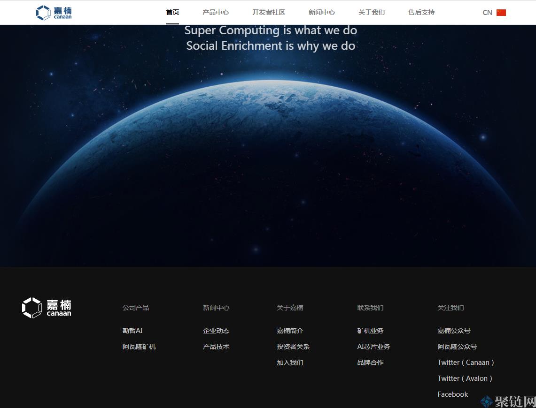Image resolution: width=536 pixels, height=408 pixels.
Task: Open the Twitter ( Canaan ) link
Action: (x=466, y=363)
